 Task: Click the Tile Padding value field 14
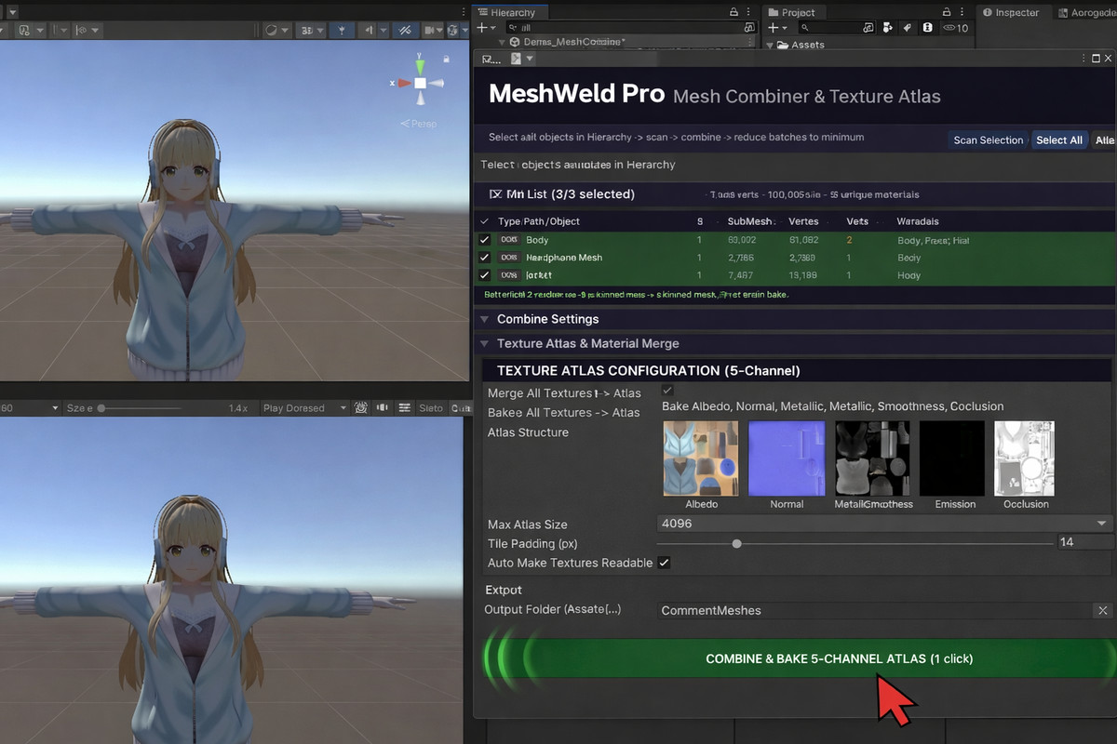(1084, 542)
